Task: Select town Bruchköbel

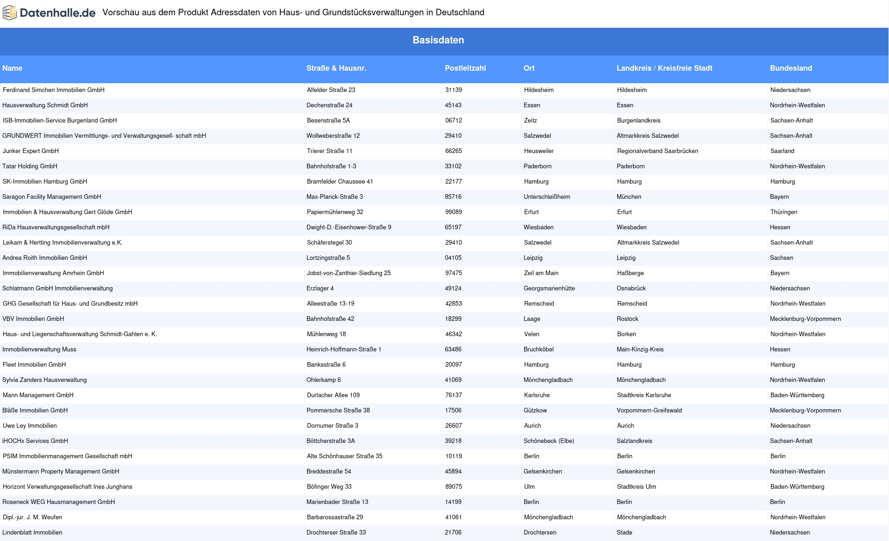Action: [x=538, y=350]
